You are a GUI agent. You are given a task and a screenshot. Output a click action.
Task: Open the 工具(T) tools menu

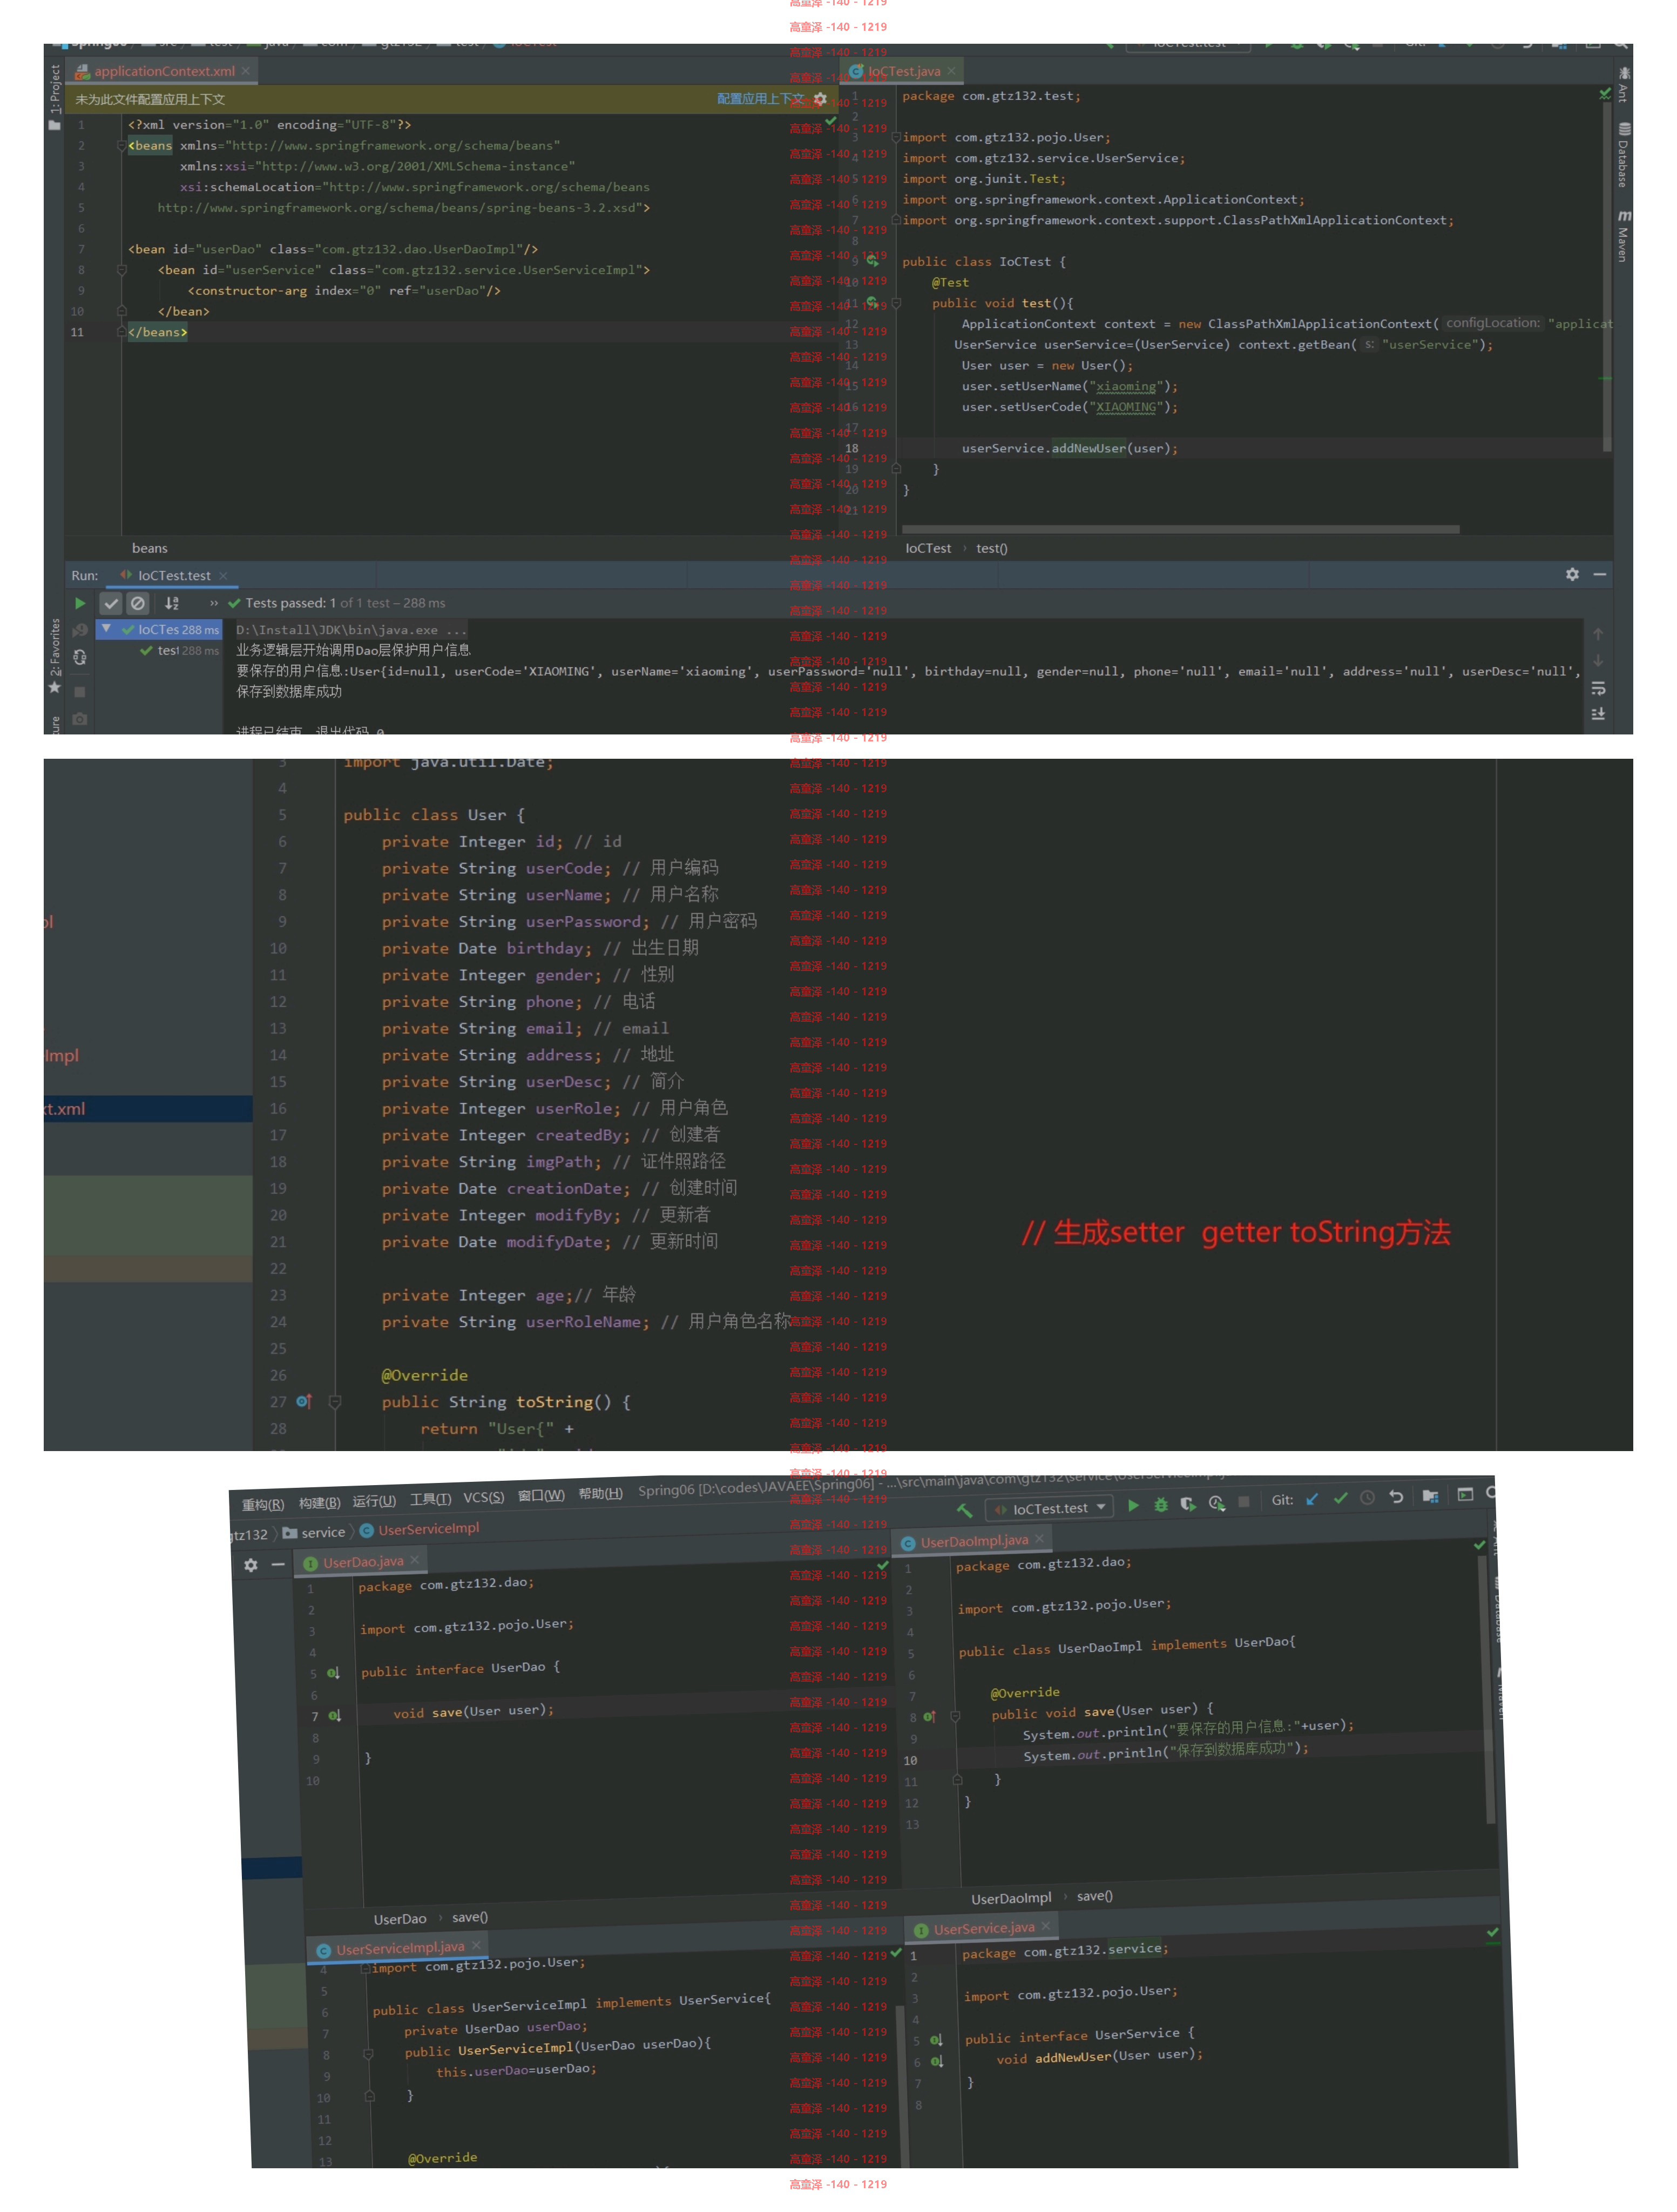(430, 1498)
